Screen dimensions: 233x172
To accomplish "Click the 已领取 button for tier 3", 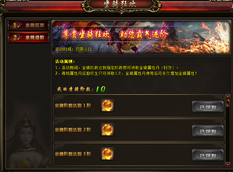I will tap(208, 156).
